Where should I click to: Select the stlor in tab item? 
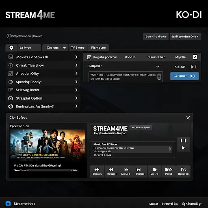tap(130, 57)
